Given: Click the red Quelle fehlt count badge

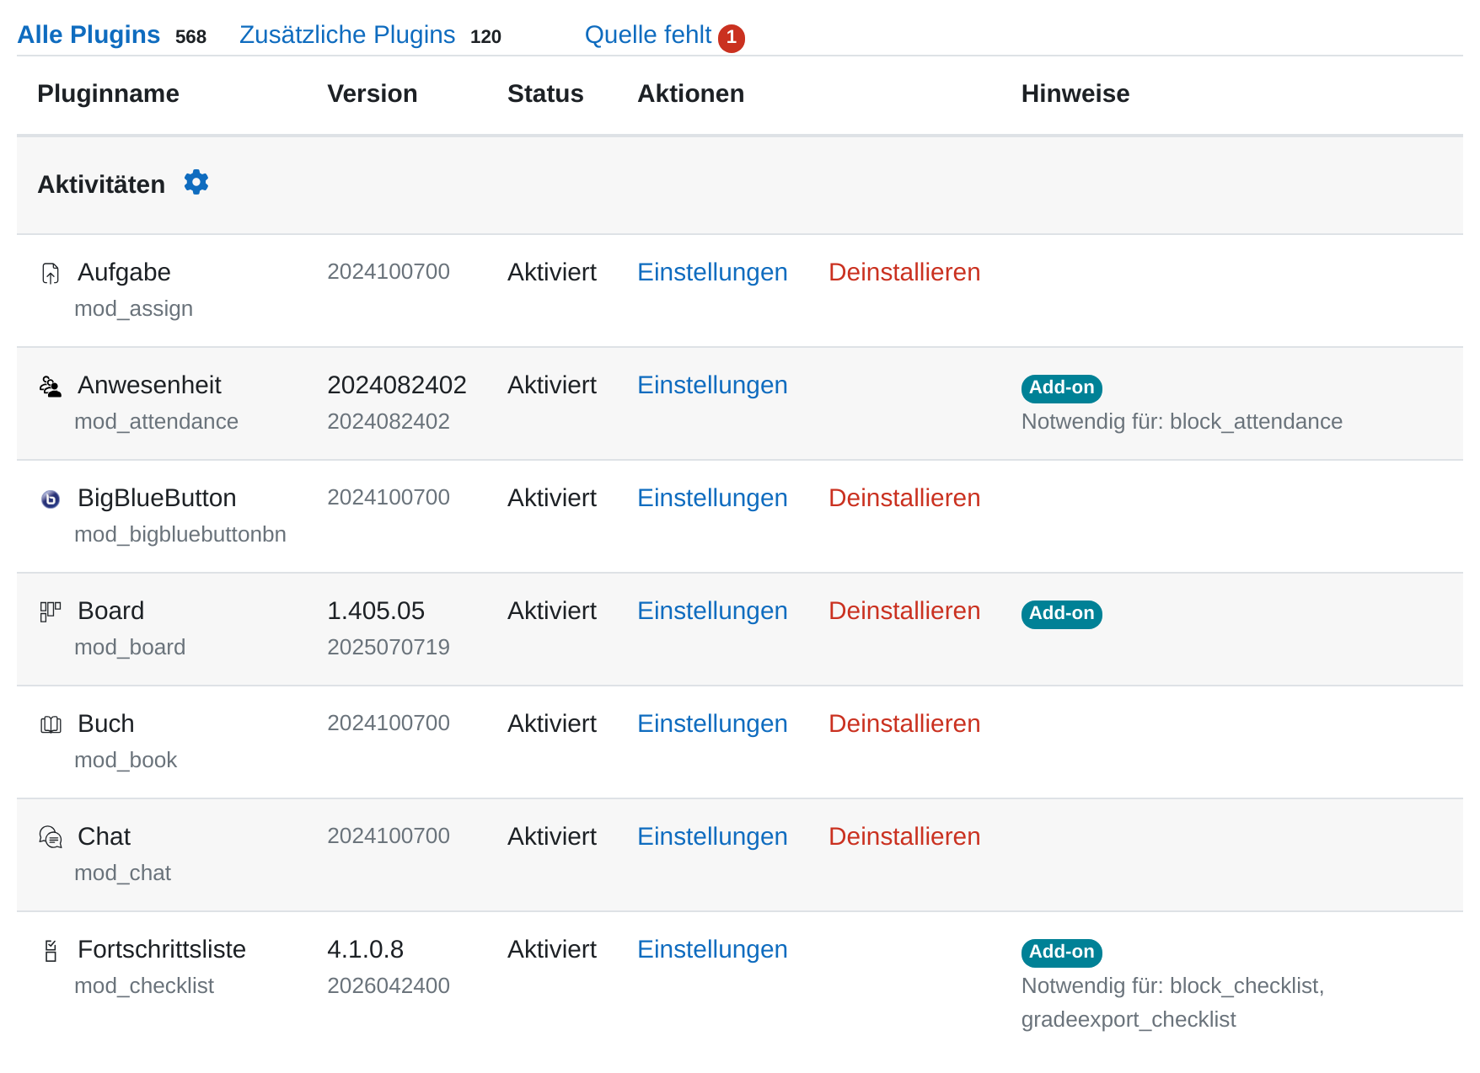Looking at the screenshot, I should (731, 37).
